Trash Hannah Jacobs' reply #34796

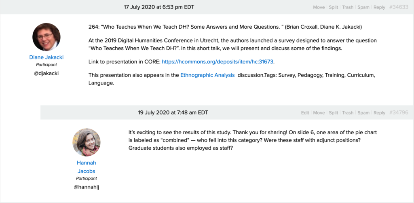click(x=348, y=113)
